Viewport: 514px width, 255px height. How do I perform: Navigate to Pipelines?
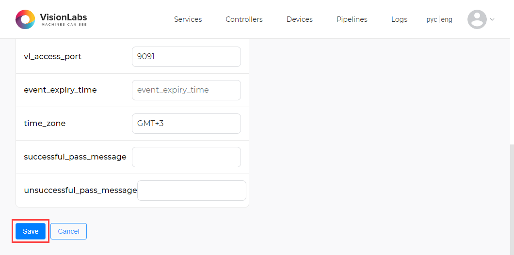[x=352, y=19]
